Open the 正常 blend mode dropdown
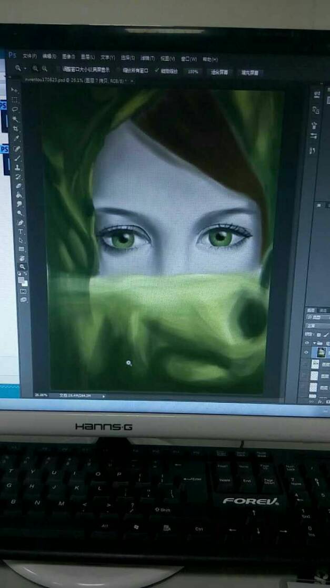The height and width of the screenshot is (588, 330). (318, 325)
